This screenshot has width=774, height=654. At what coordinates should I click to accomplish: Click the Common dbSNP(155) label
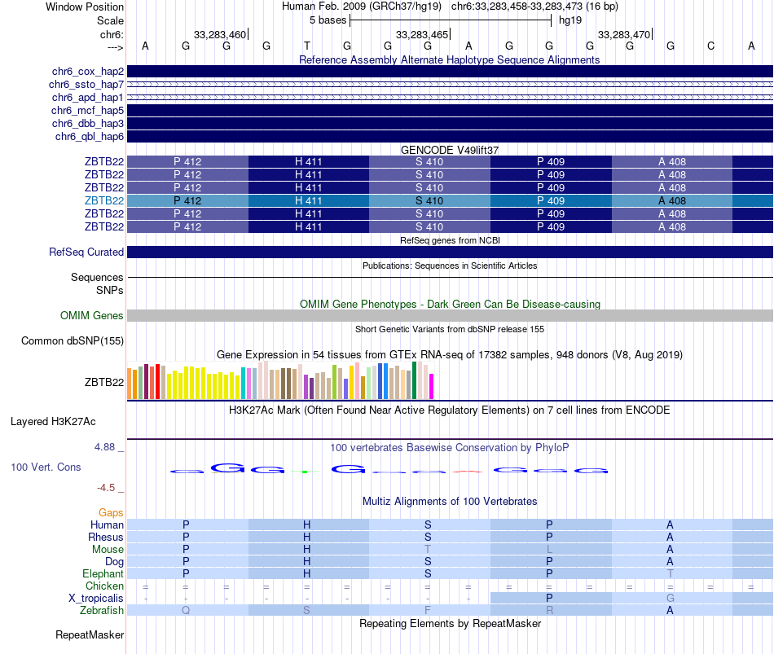click(x=73, y=340)
